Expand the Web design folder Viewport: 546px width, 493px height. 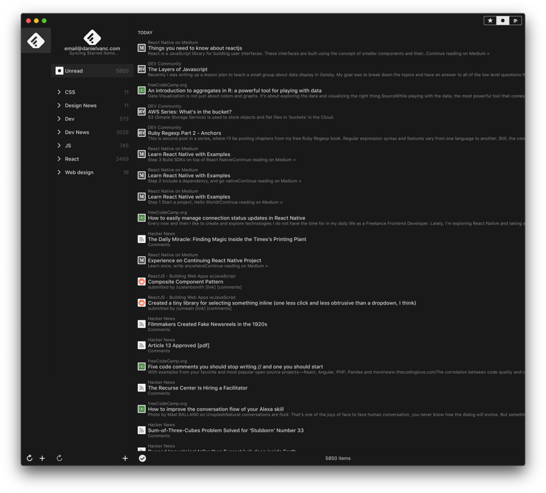(x=59, y=172)
